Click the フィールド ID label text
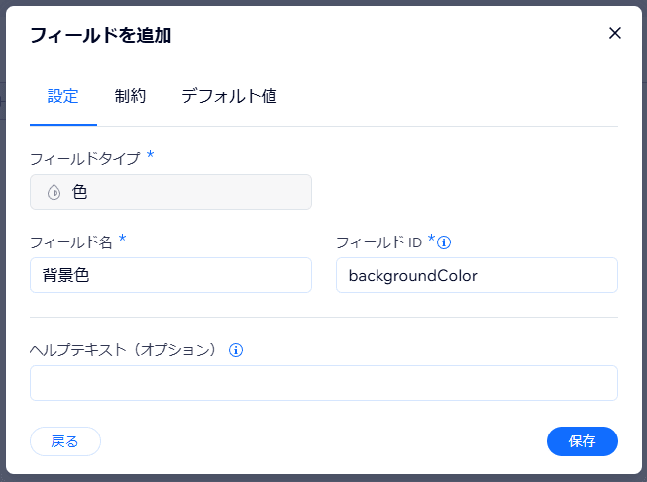Image resolution: width=647 pixels, height=482 pixels. point(379,241)
